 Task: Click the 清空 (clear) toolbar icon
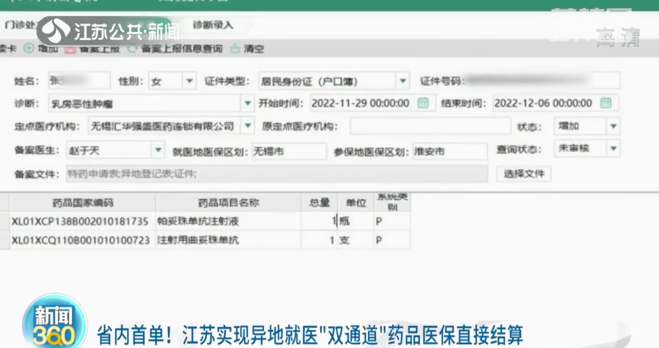[236, 48]
